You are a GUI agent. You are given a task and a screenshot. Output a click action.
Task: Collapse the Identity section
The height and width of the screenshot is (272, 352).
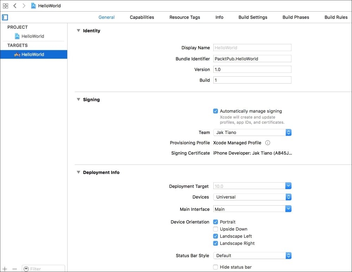[x=78, y=31]
